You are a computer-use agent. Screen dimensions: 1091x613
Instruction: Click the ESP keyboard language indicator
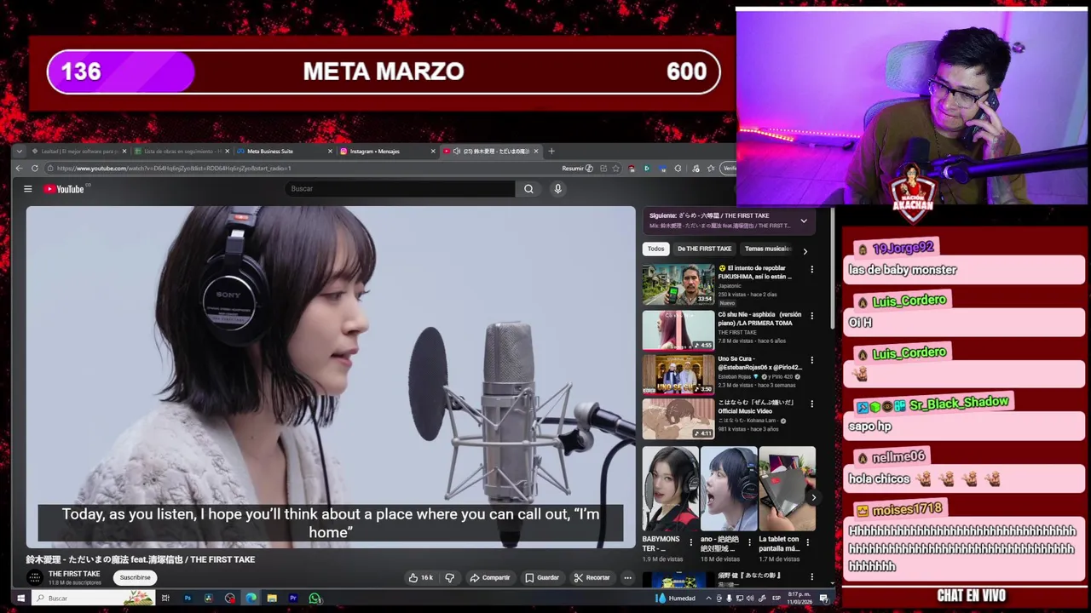click(776, 599)
